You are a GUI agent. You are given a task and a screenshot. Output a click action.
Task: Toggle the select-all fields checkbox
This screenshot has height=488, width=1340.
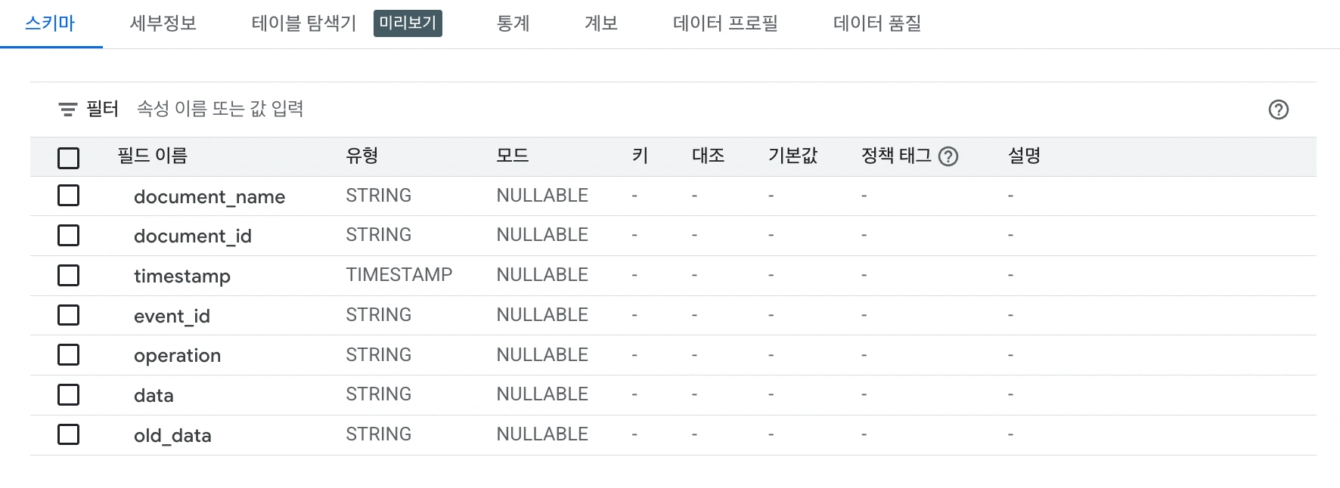[69, 158]
